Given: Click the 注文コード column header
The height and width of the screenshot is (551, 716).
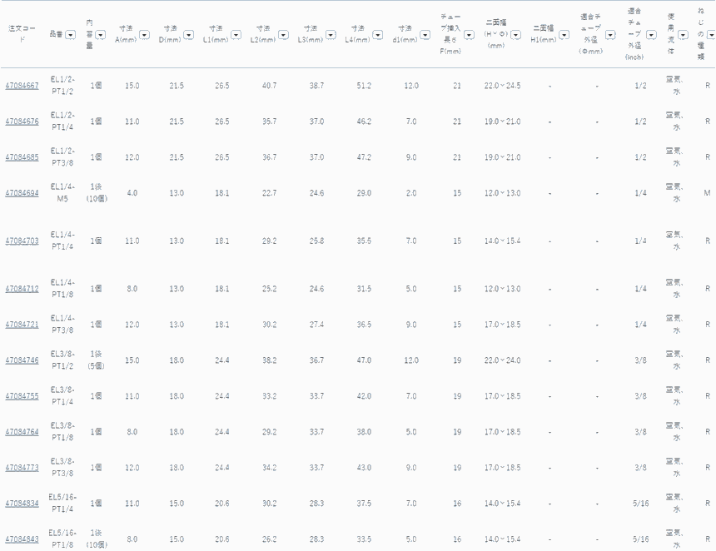Looking at the screenshot, I should click(x=22, y=33).
